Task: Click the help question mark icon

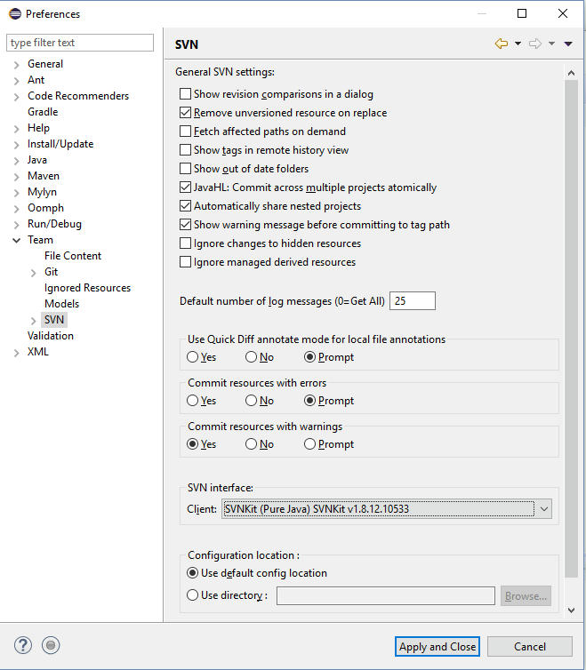Action: [x=23, y=645]
